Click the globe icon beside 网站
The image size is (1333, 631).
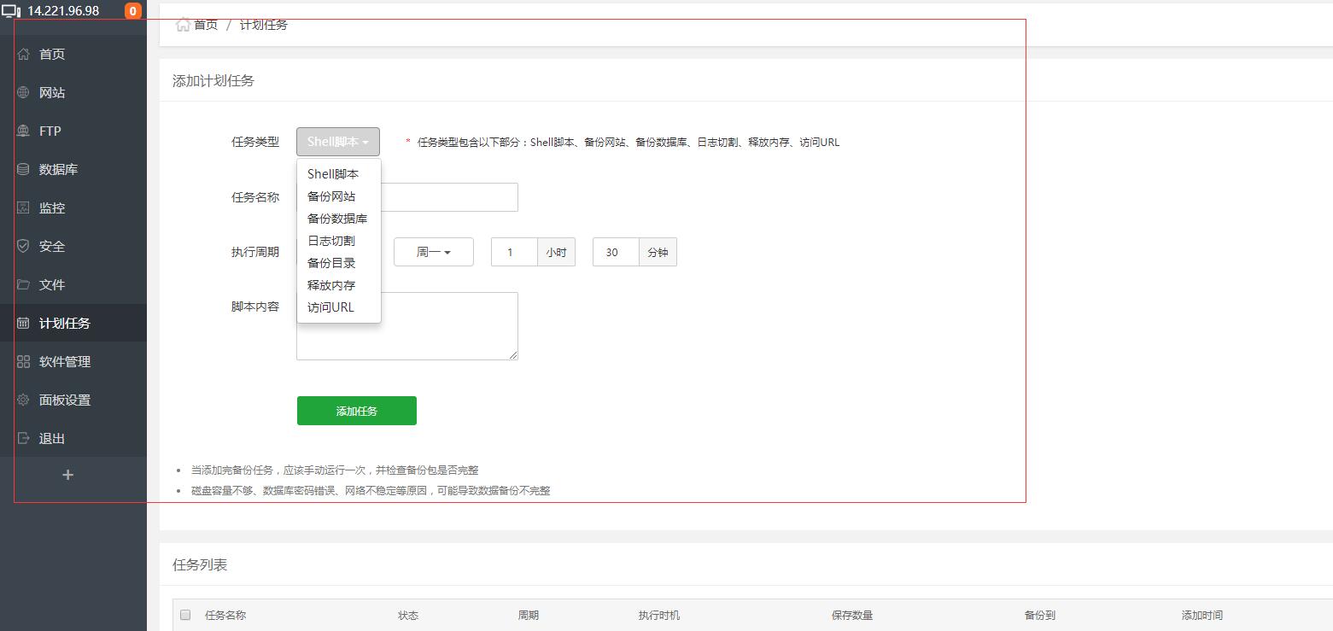pos(23,92)
